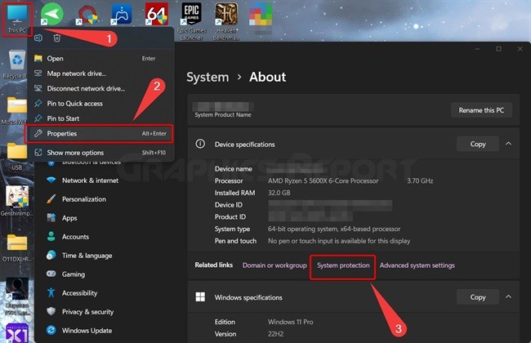The height and width of the screenshot is (343, 531).
Task: Click the Apps sidebar icon
Action: 51,218
